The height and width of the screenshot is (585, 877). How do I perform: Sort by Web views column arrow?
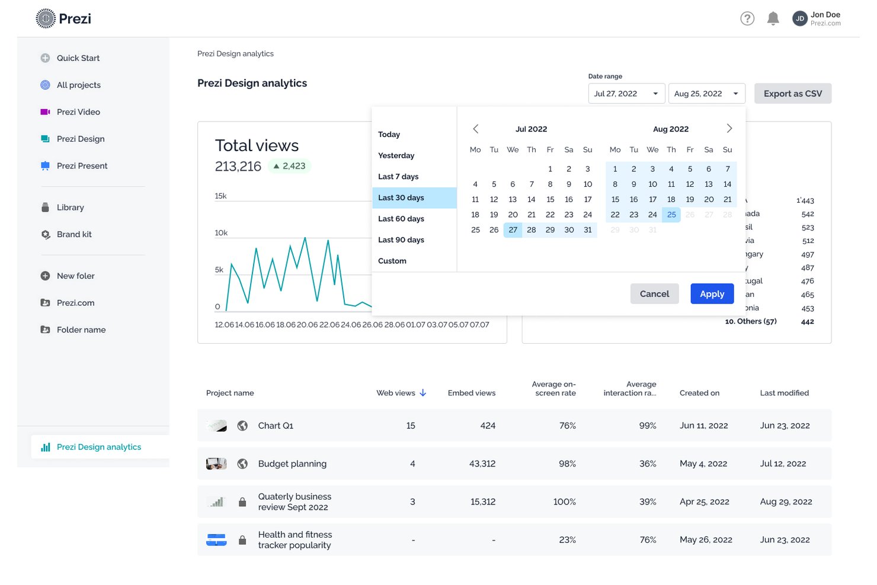pos(423,393)
